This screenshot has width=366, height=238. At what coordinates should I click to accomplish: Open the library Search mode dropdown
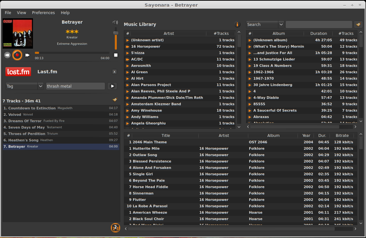click(265, 24)
